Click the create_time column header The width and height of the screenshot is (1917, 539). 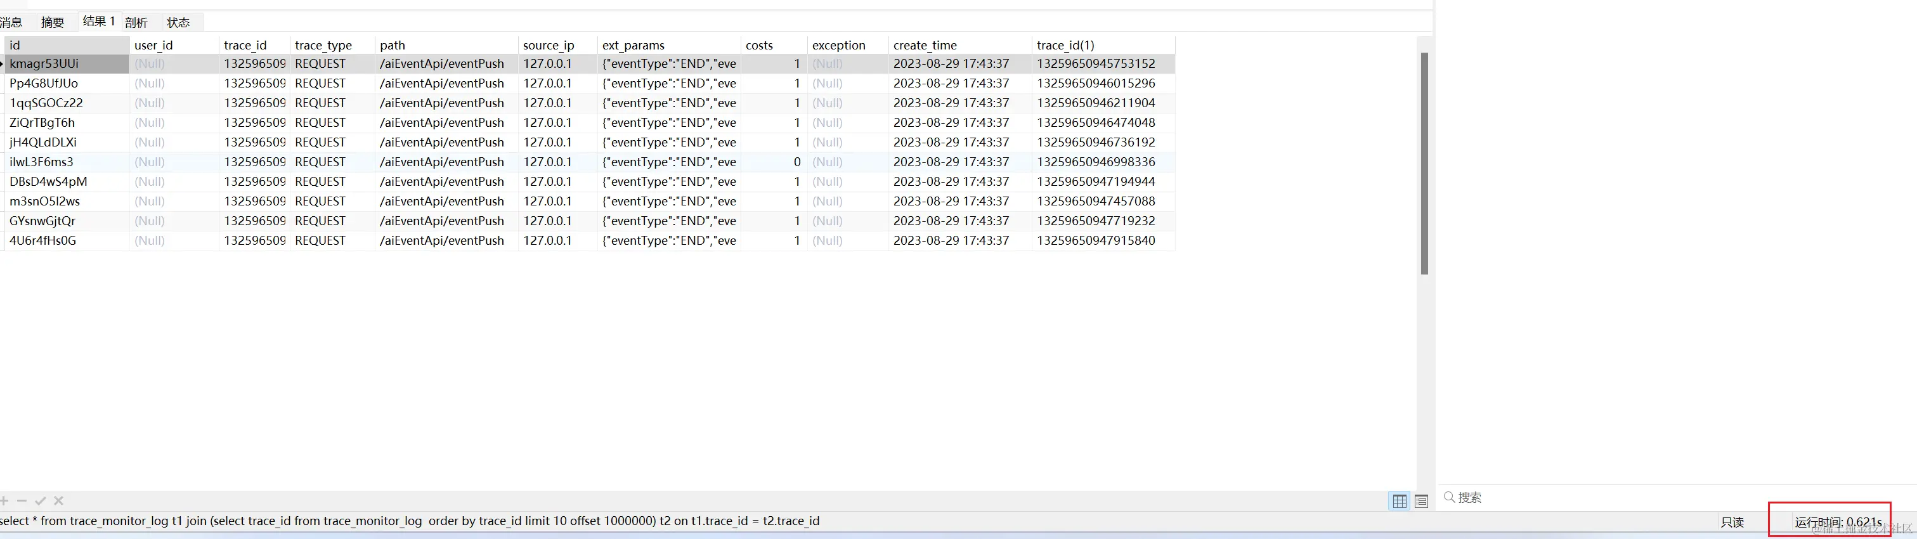pos(960,46)
